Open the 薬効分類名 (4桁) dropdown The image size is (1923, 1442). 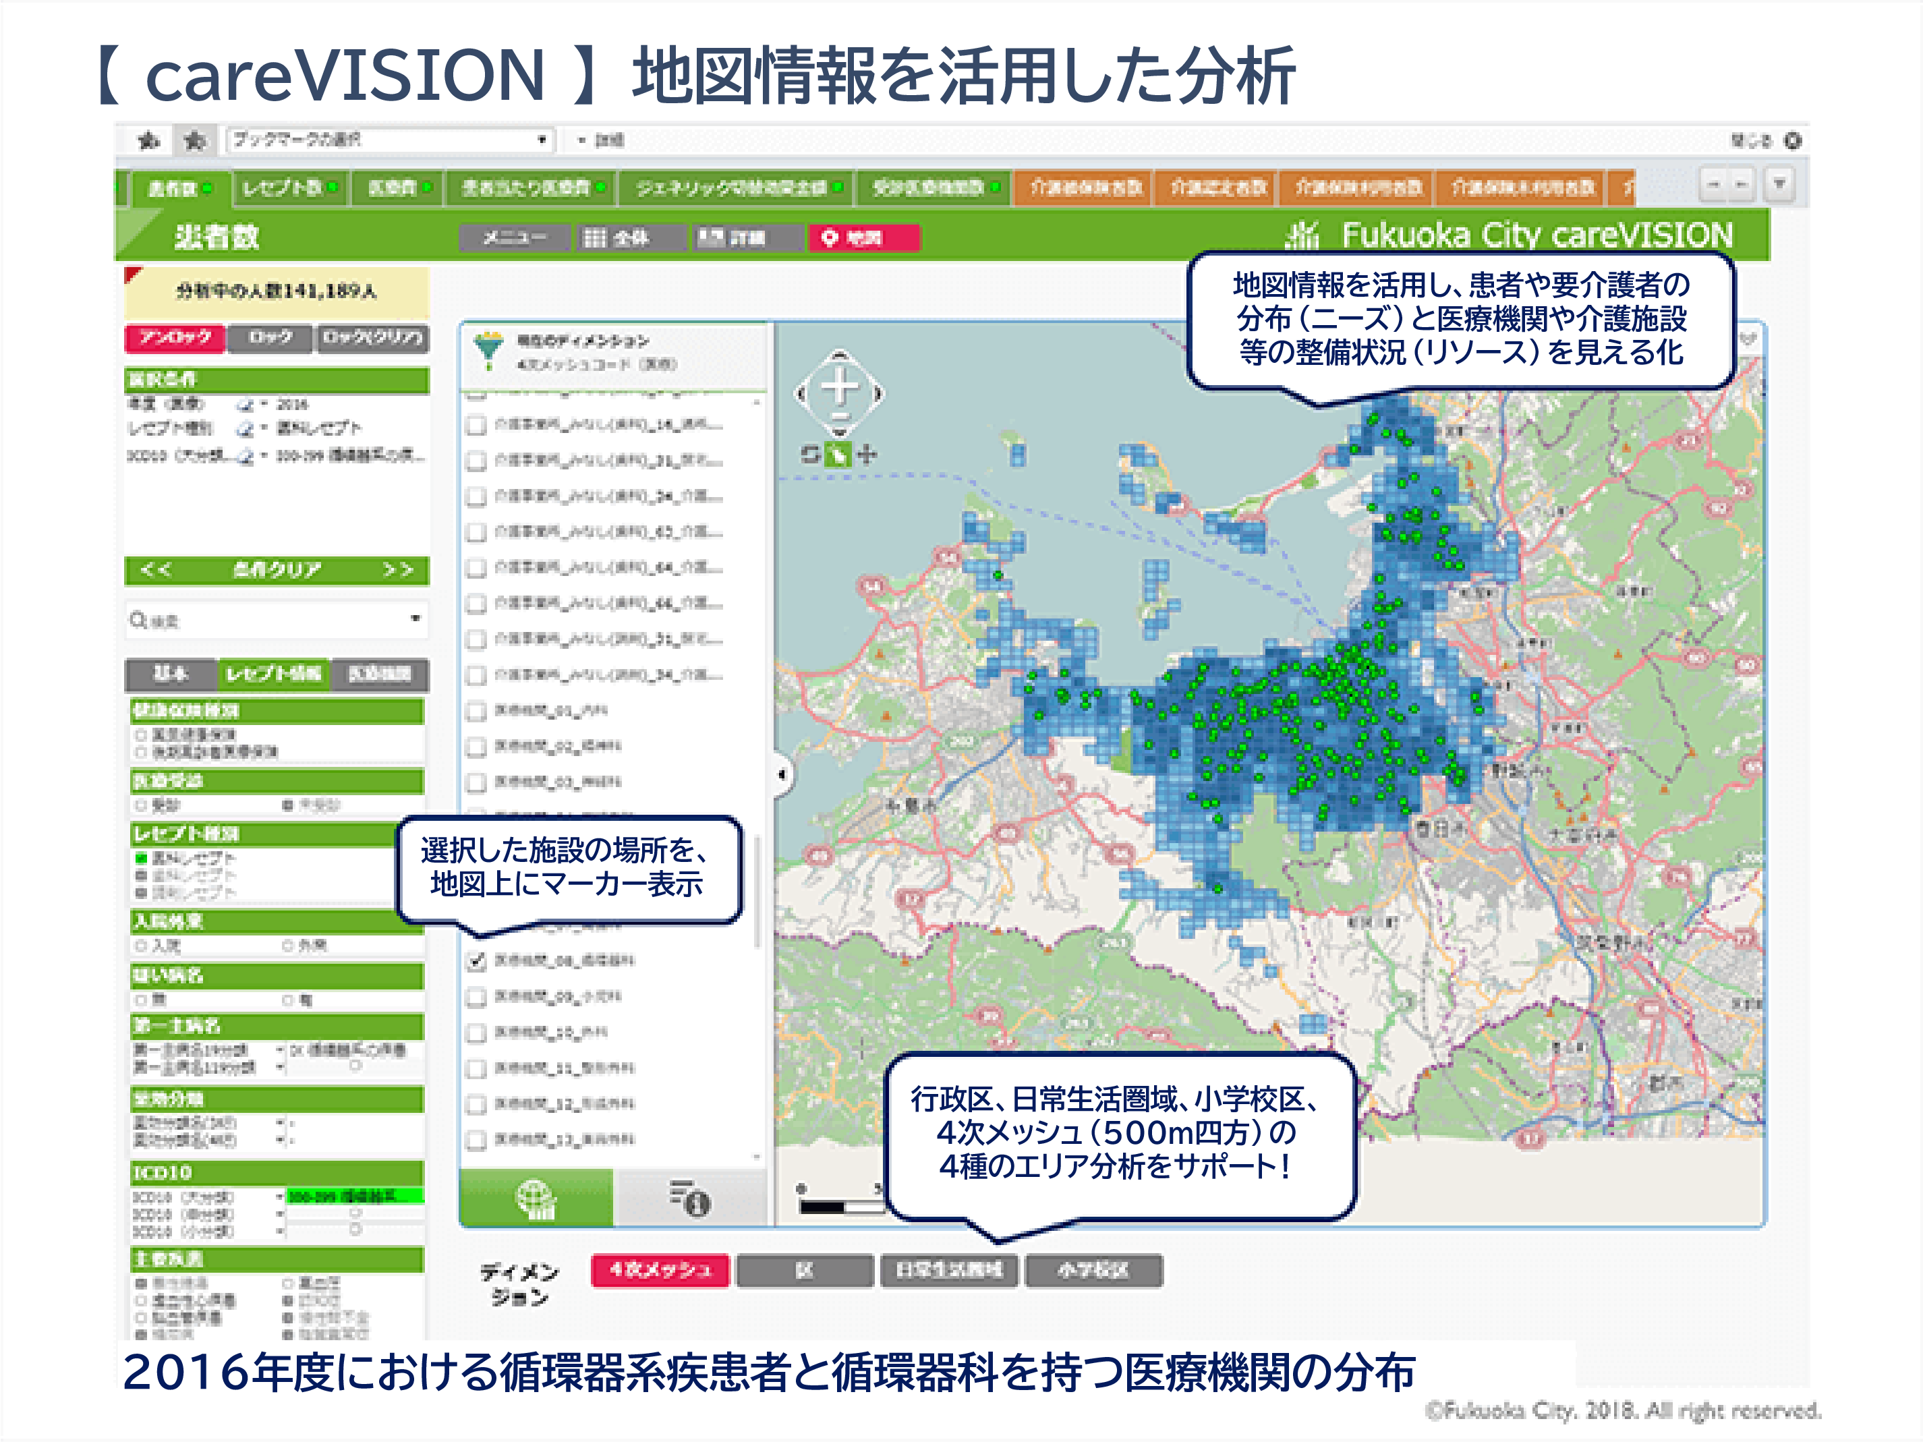point(281,1140)
